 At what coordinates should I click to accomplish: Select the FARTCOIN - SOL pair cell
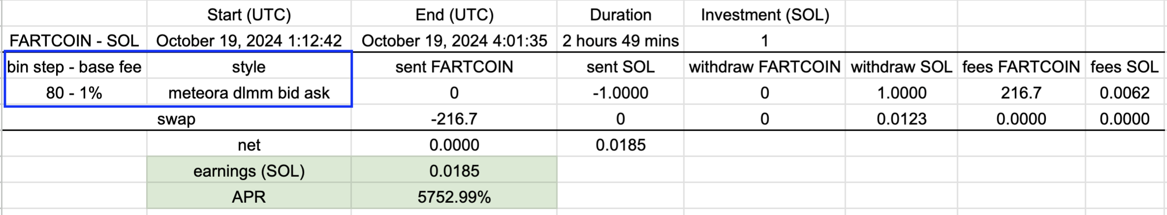click(x=74, y=41)
